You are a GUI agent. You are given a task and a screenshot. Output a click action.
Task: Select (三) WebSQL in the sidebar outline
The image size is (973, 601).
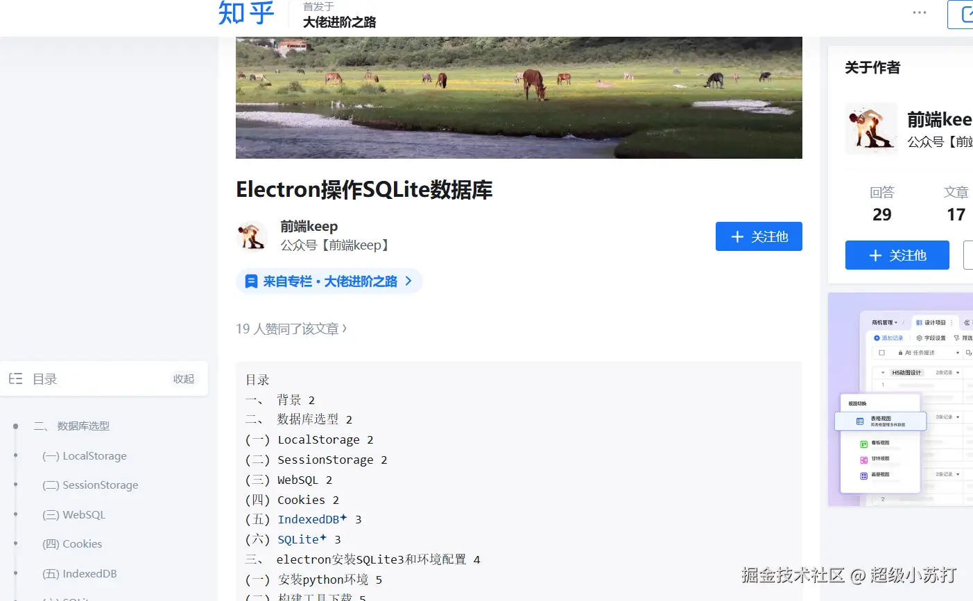click(x=74, y=514)
